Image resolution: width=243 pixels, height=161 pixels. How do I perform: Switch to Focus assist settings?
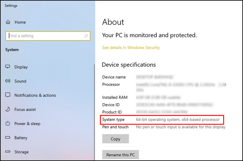tap(25, 109)
